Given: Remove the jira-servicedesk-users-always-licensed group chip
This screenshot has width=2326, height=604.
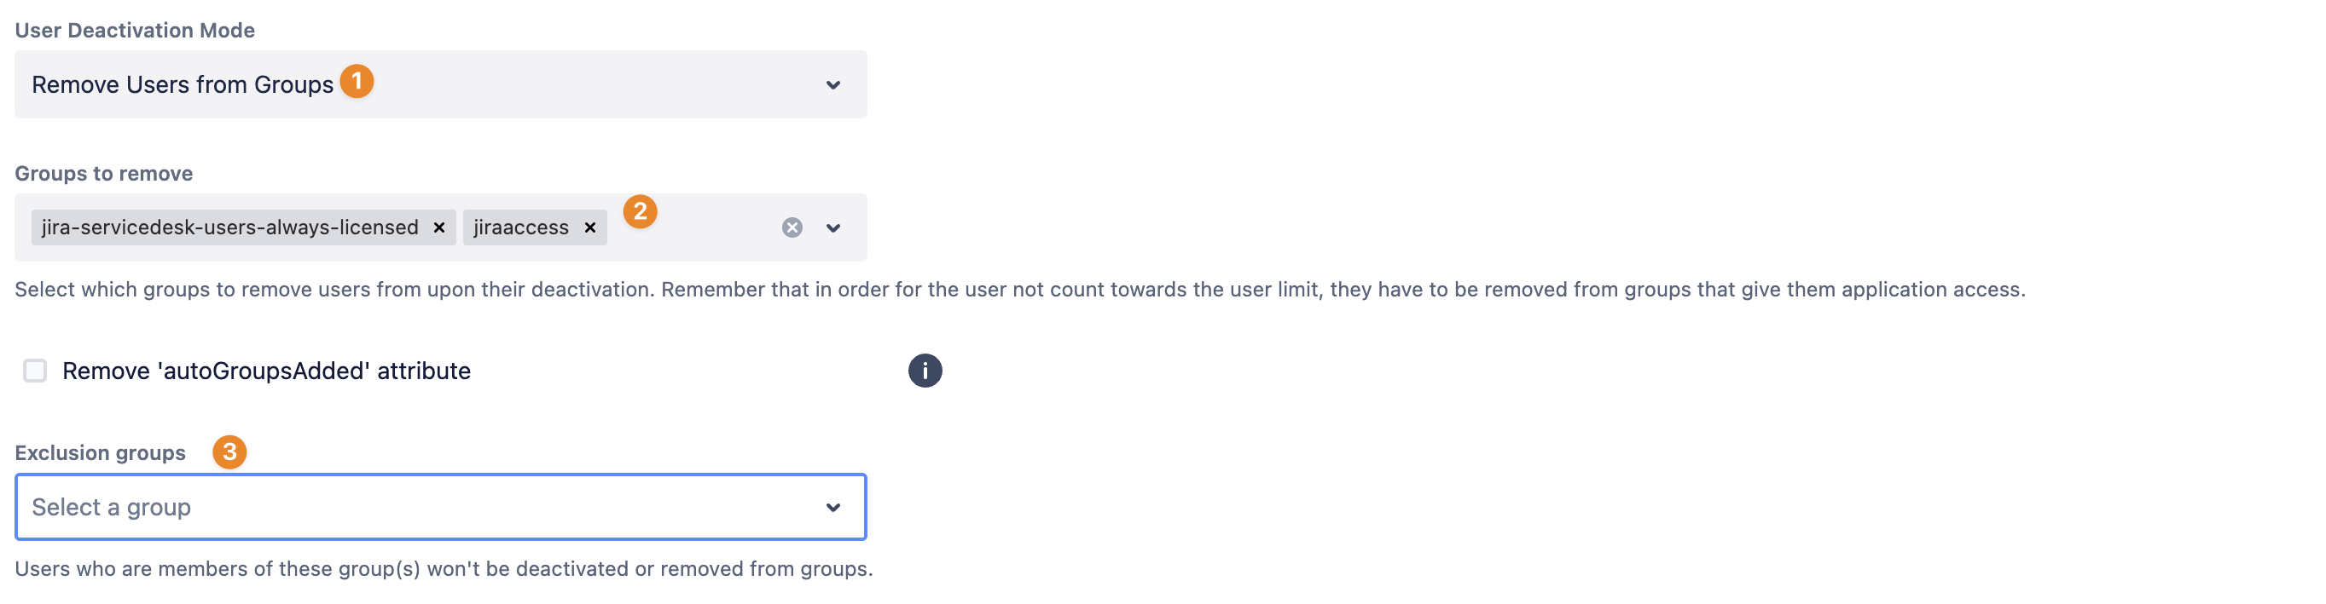Looking at the screenshot, I should 438,227.
